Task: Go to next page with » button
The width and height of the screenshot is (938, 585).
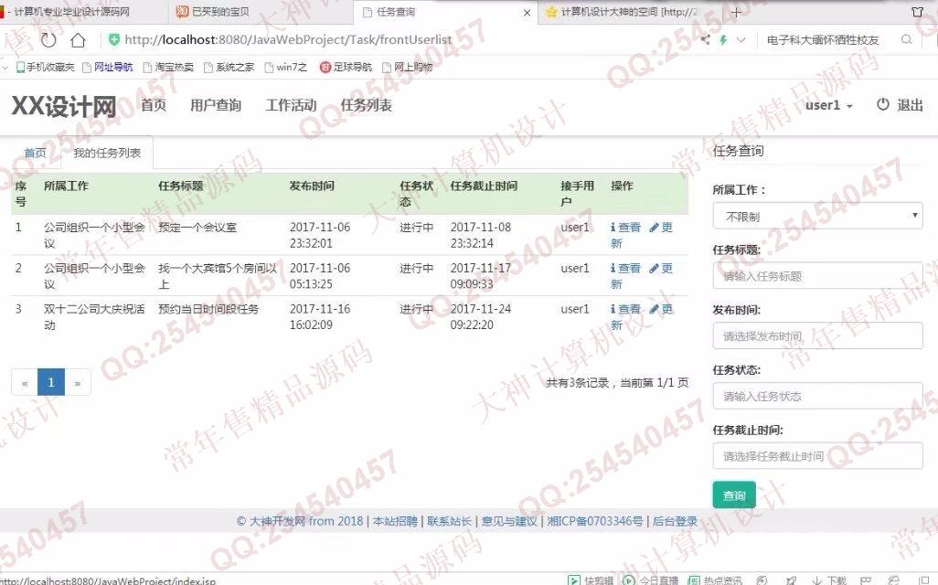Action: pos(78,383)
